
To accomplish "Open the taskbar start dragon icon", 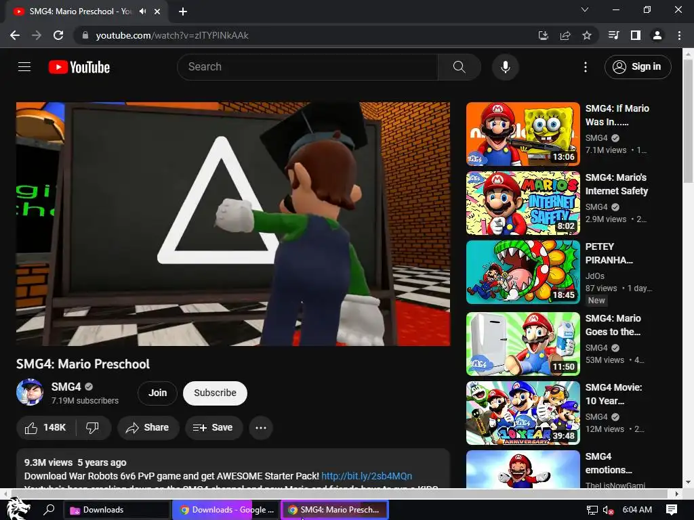I will 18,509.
